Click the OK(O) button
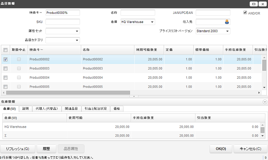The width and height of the screenshot is (268, 160). [220, 149]
